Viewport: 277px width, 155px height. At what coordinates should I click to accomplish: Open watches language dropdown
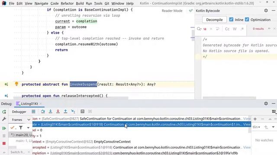(256, 127)
